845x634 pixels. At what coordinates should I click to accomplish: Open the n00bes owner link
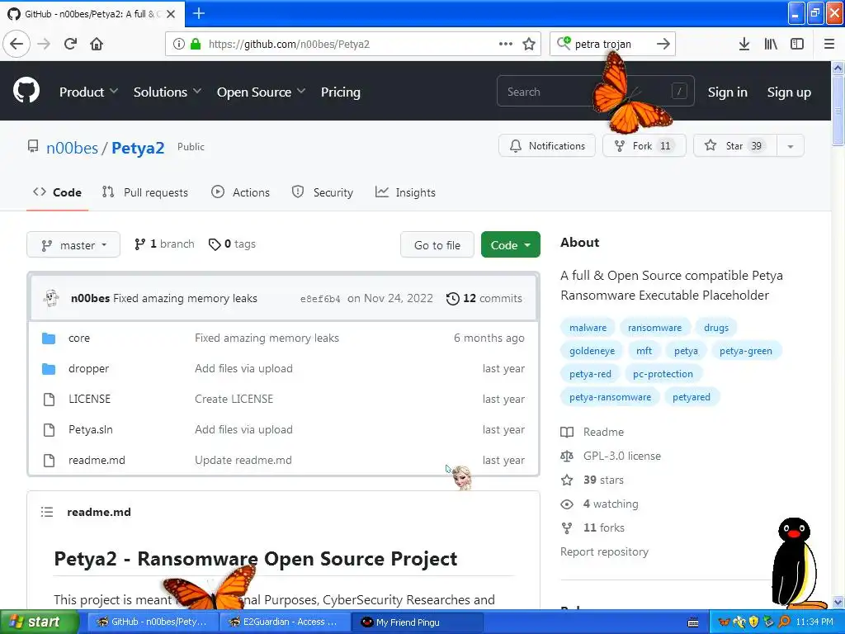(73, 147)
